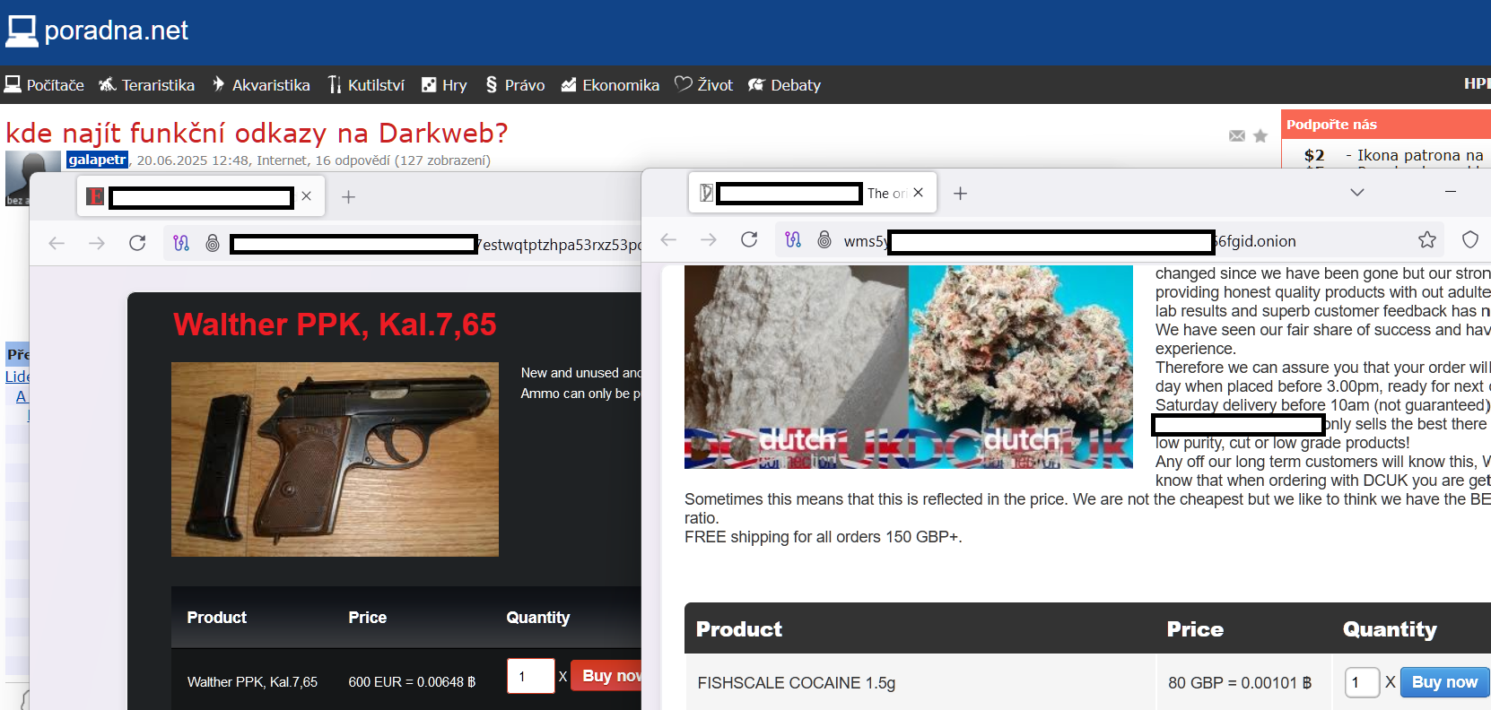Open the Kutilství section
This screenshot has height=710, width=1491.
pos(366,85)
